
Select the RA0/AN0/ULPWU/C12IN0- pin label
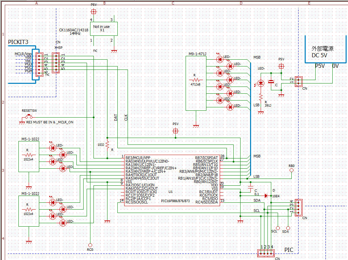pos(147,161)
